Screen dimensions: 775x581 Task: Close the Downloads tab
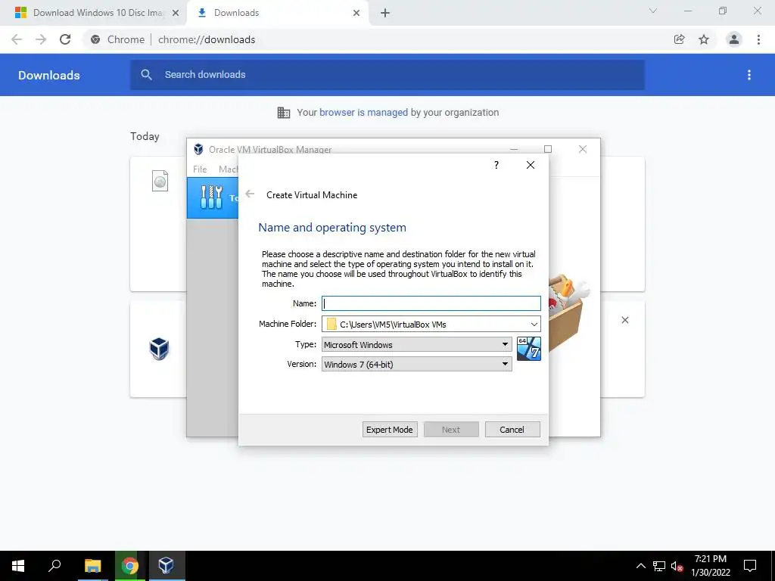point(356,13)
